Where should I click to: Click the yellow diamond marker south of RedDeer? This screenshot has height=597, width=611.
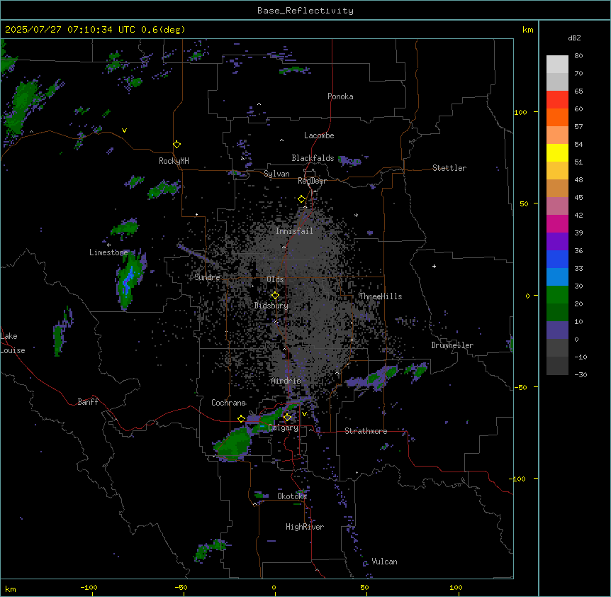301,199
